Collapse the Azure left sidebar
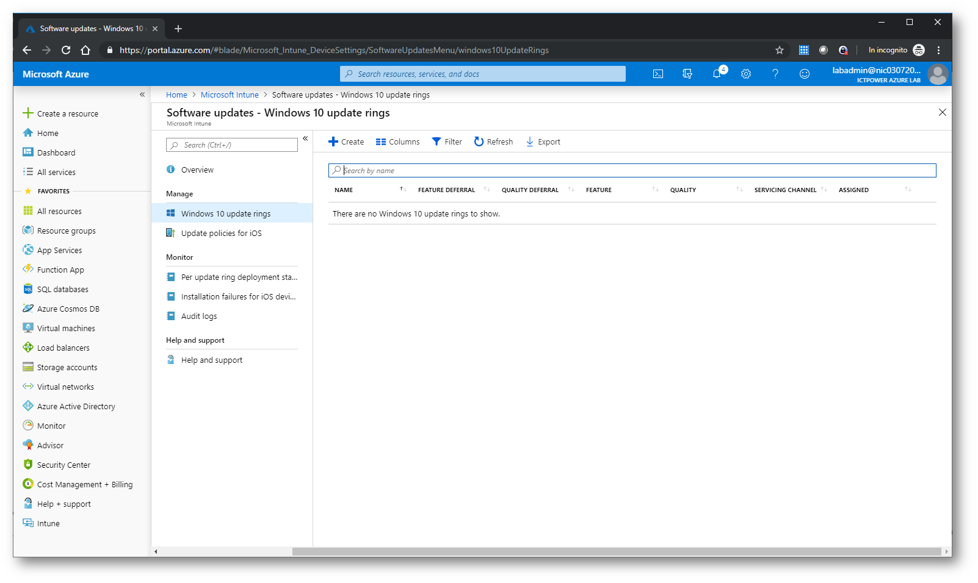Image resolution: width=978 pixels, height=583 pixels. (142, 95)
